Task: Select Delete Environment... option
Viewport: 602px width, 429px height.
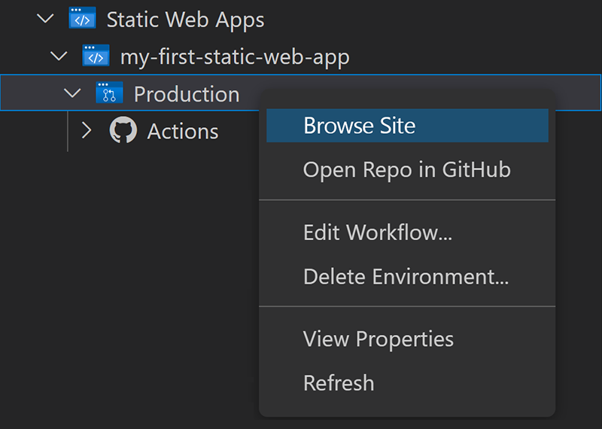Action: (407, 276)
